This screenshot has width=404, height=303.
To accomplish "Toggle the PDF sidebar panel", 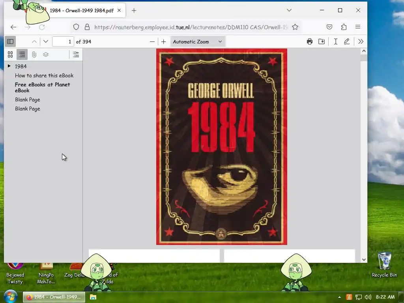I will click(10, 41).
